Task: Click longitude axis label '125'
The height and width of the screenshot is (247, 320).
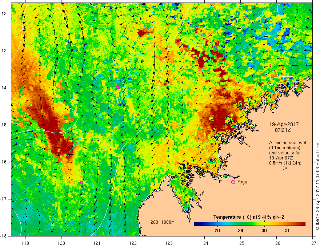Action: 241,243
